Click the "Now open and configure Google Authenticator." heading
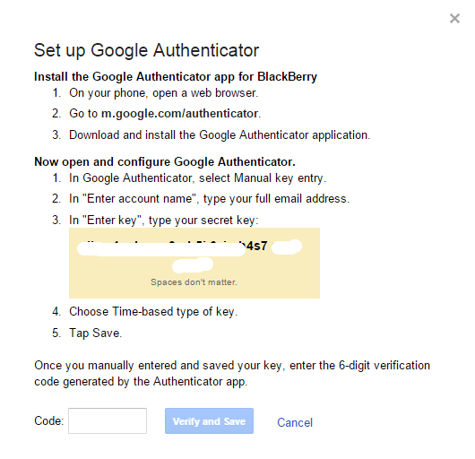This screenshot has height=459, width=475. click(165, 161)
